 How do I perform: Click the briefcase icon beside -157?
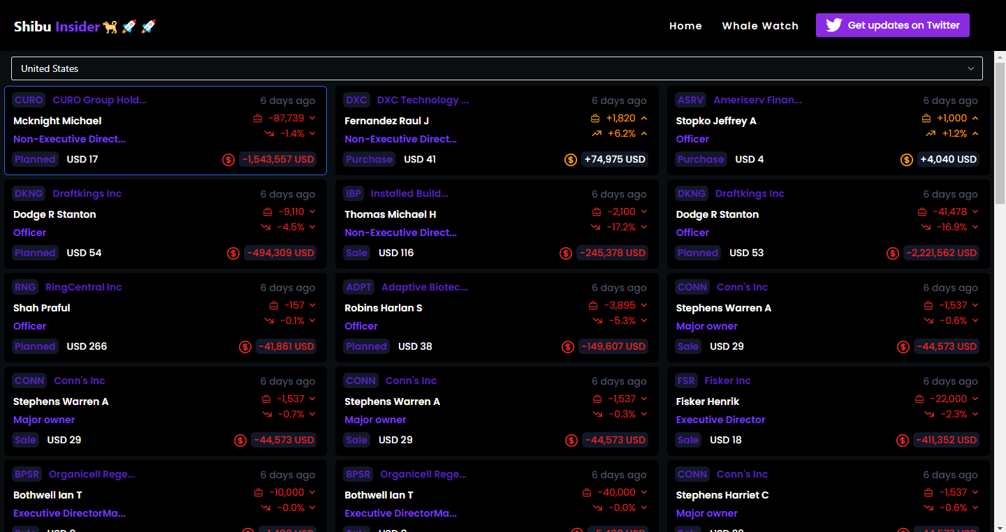tap(274, 305)
